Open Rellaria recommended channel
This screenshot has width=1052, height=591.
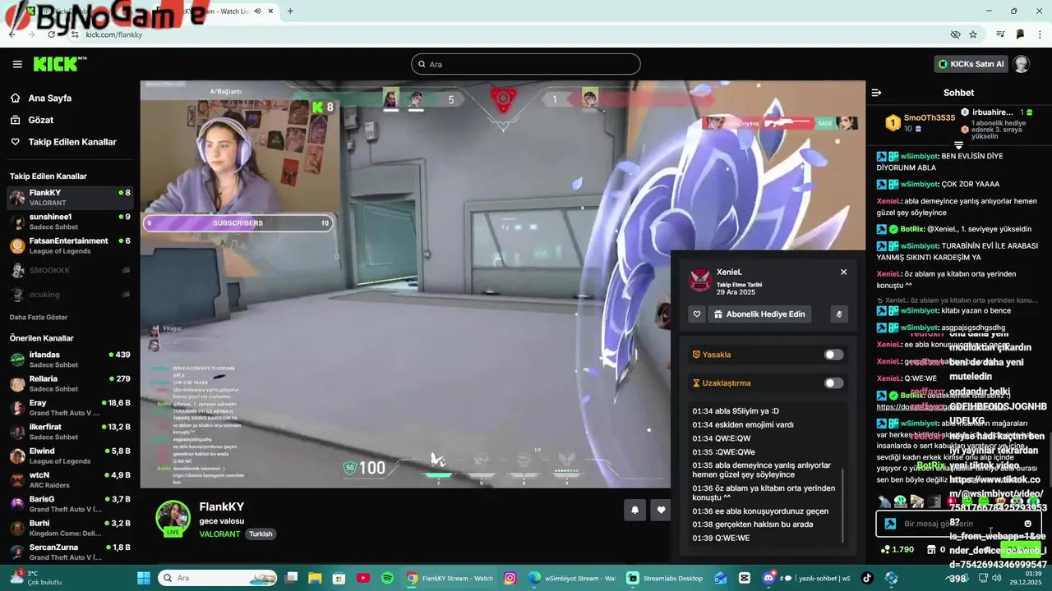click(x=70, y=383)
